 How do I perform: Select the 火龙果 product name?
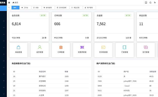[x=41, y=95]
